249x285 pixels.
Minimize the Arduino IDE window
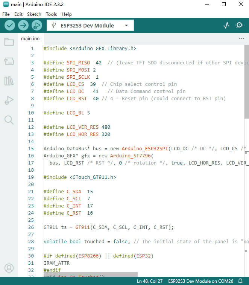tap(207, 4)
